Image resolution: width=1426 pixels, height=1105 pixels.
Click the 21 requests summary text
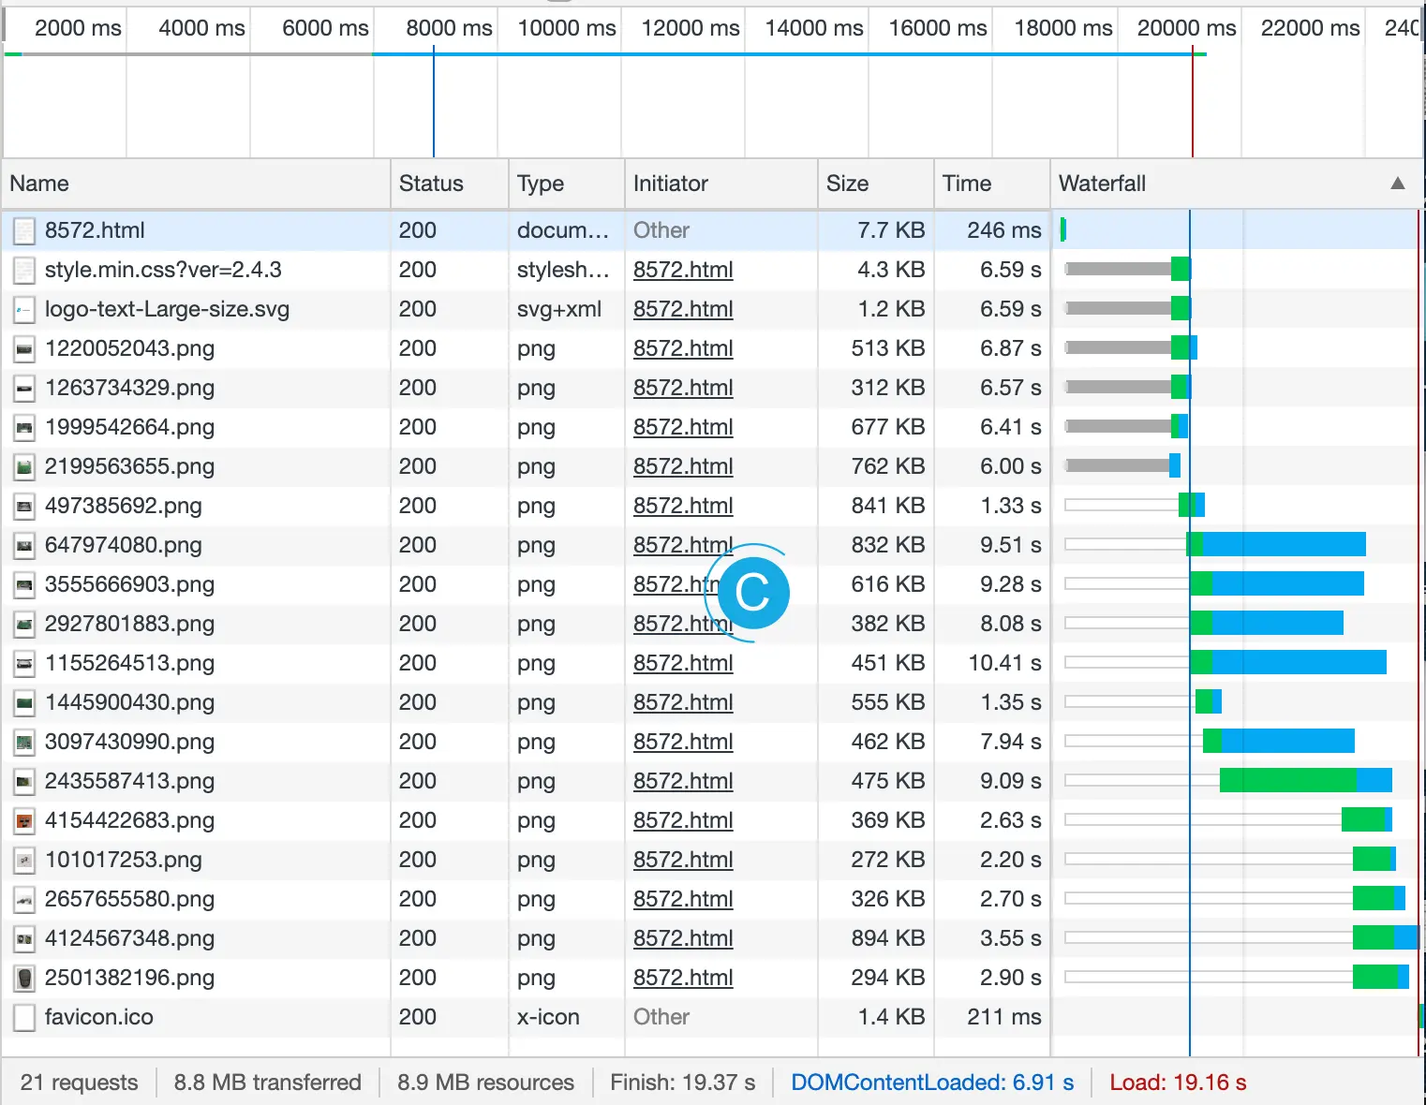(x=79, y=1083)
